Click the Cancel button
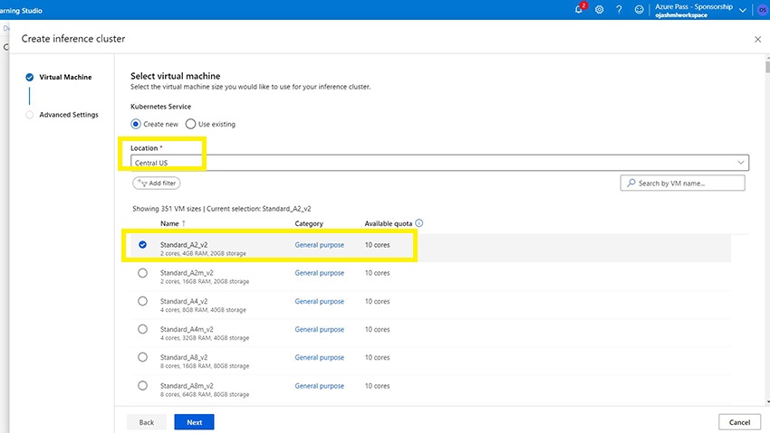The image size is (770, 433). pyautogui.click(x=739, y=422)
